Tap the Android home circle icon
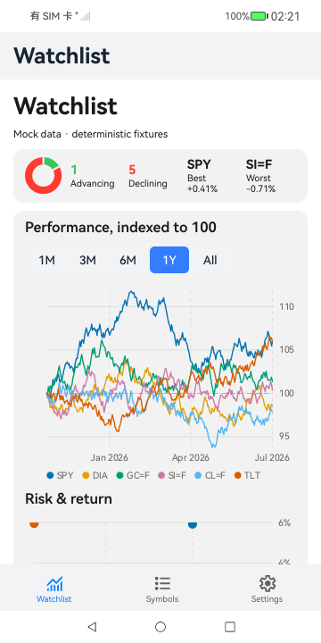 click(160, 627)
